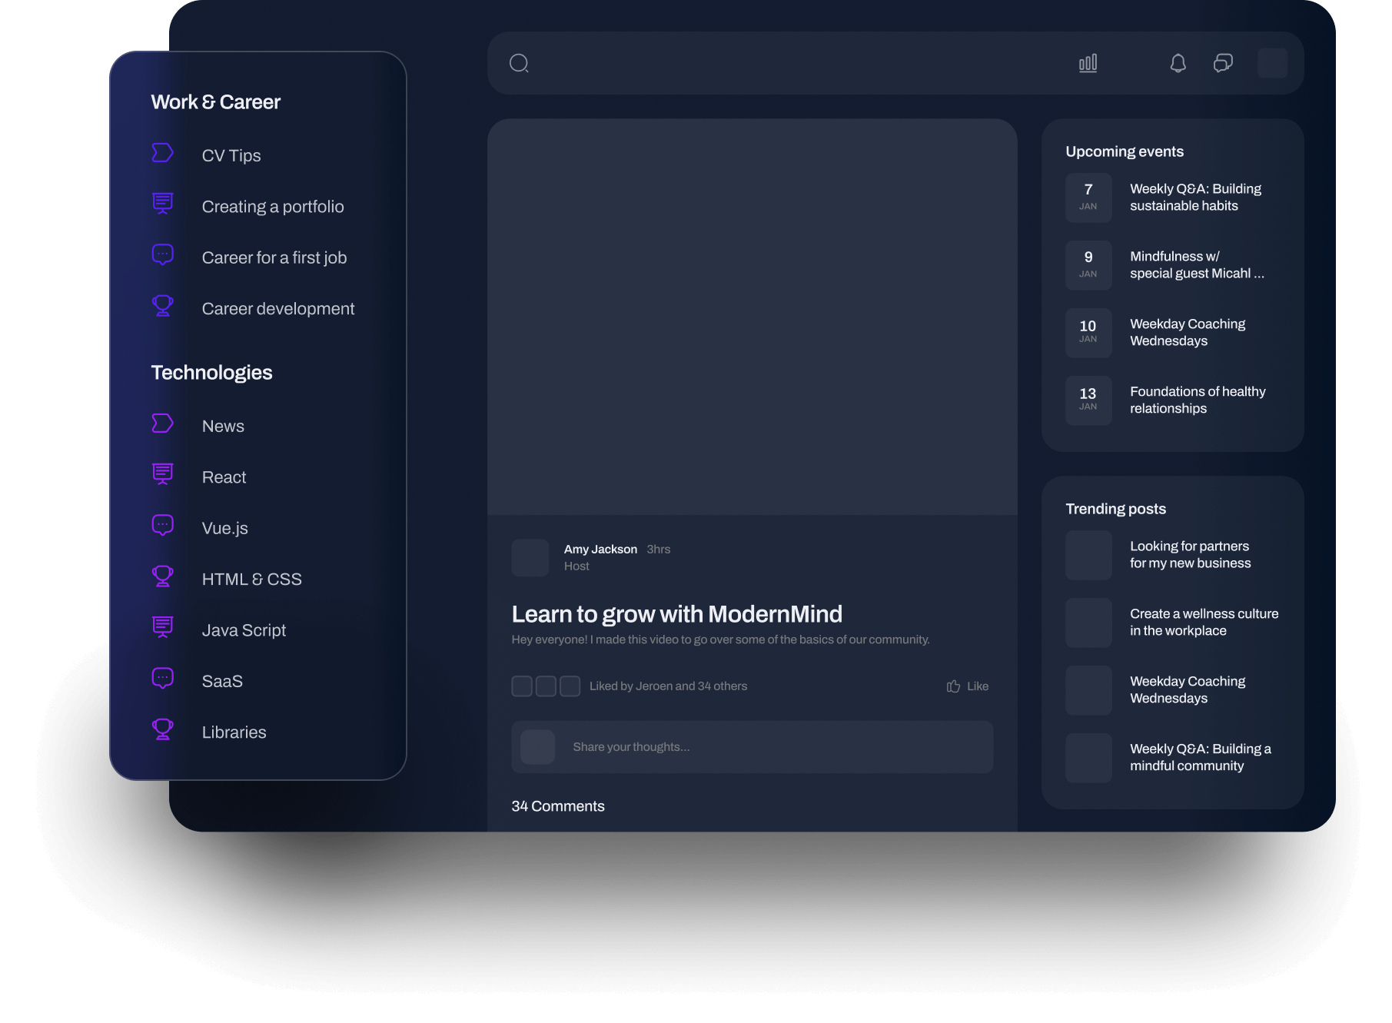Click the tag icon beside CV Tips
1392x1023 pixels.
(x=162, y=153)
